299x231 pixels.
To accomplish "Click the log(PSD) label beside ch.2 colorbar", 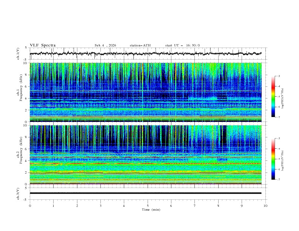I will coord(282,160).
